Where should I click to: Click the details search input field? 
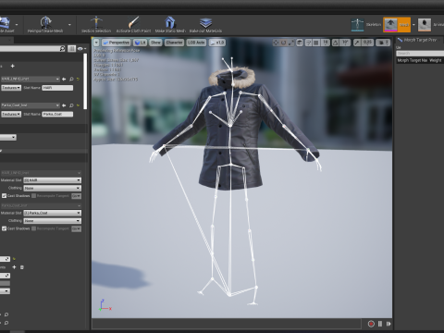click(x=30, y=48)
